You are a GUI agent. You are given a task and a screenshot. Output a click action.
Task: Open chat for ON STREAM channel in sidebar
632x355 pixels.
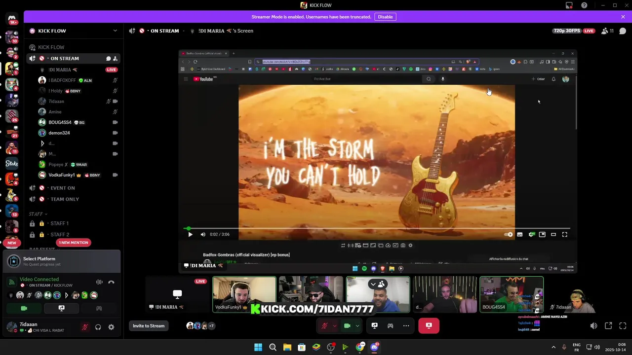tap(108, 59)
